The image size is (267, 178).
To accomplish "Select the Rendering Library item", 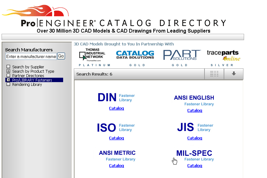I will coord(27,85).
